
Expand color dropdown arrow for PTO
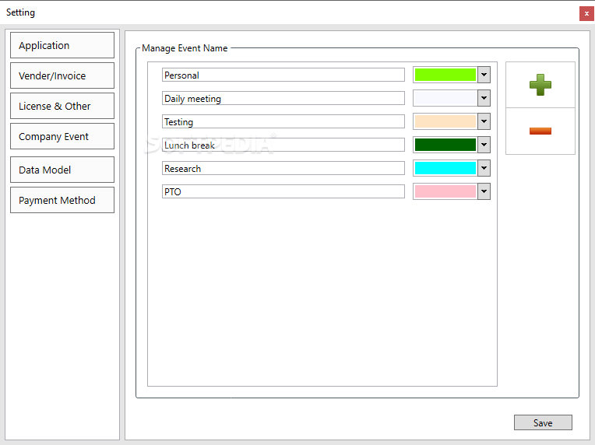tap(484, 191)
